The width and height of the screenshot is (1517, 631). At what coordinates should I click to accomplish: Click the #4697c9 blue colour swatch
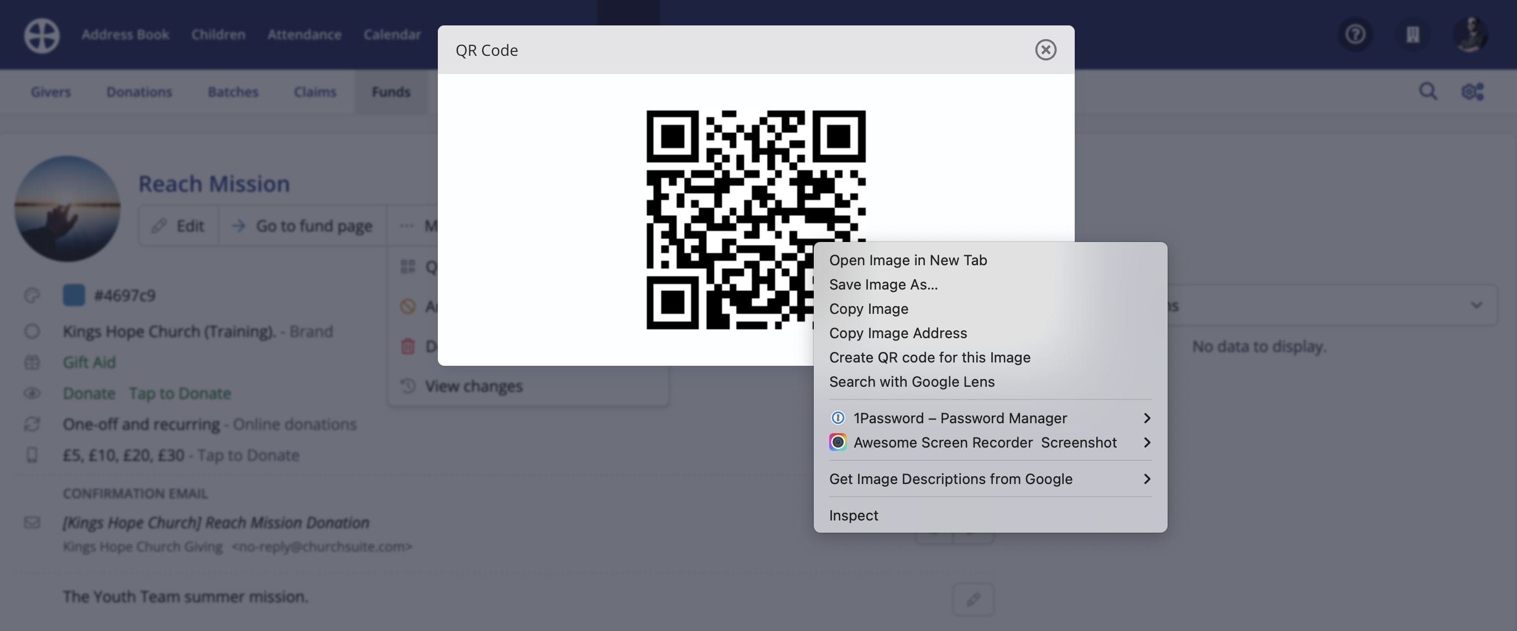coord(74,296)
